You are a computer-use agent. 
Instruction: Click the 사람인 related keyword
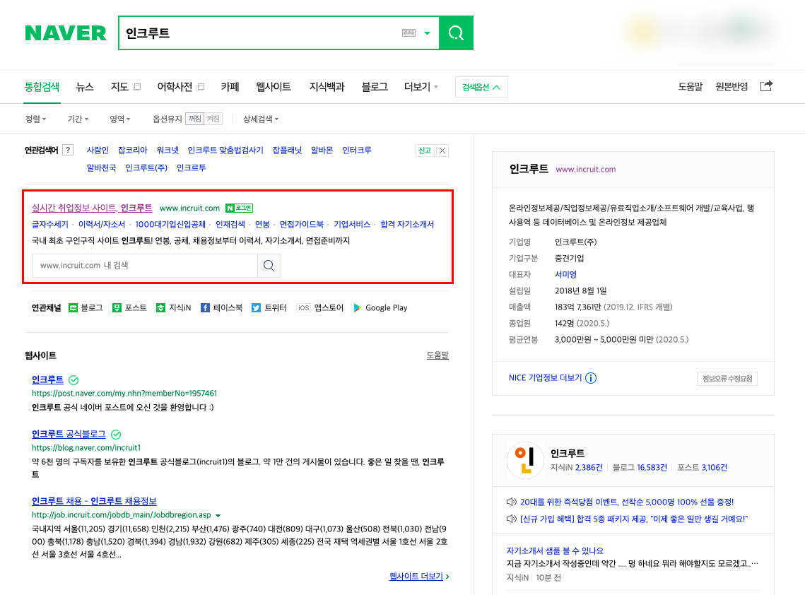click(x=98, y=150)
